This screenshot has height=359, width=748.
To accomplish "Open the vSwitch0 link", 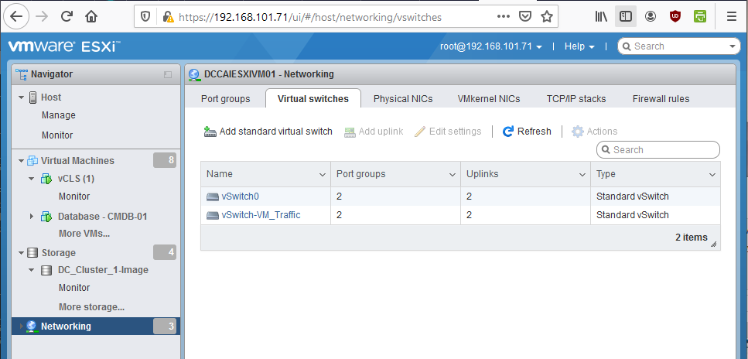I will click(241, 197).
